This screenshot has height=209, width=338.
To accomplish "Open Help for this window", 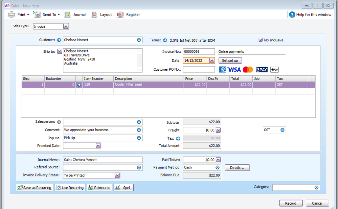I will click(x=292, y=15).
